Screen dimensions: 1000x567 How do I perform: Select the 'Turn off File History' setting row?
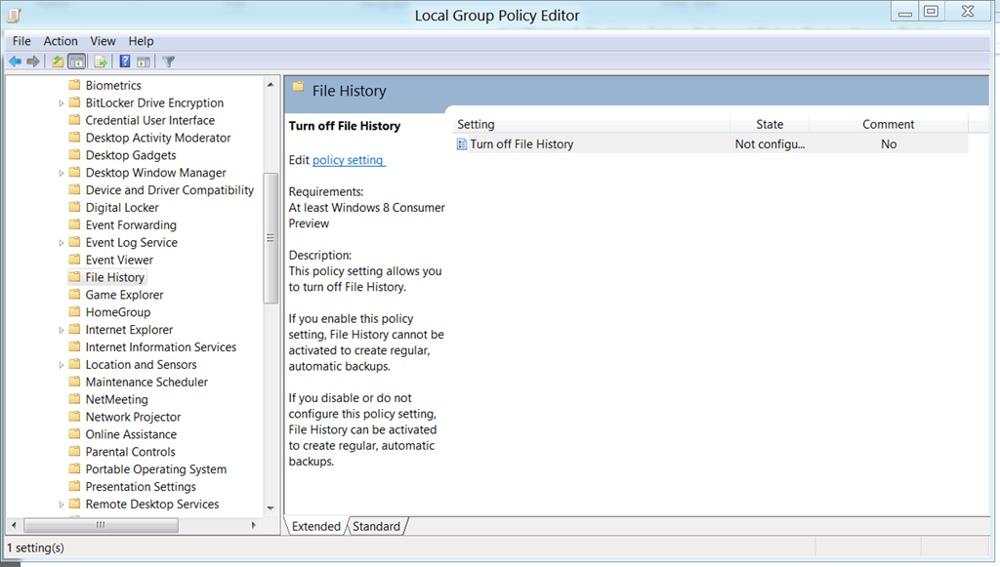[x=711, y=144]
